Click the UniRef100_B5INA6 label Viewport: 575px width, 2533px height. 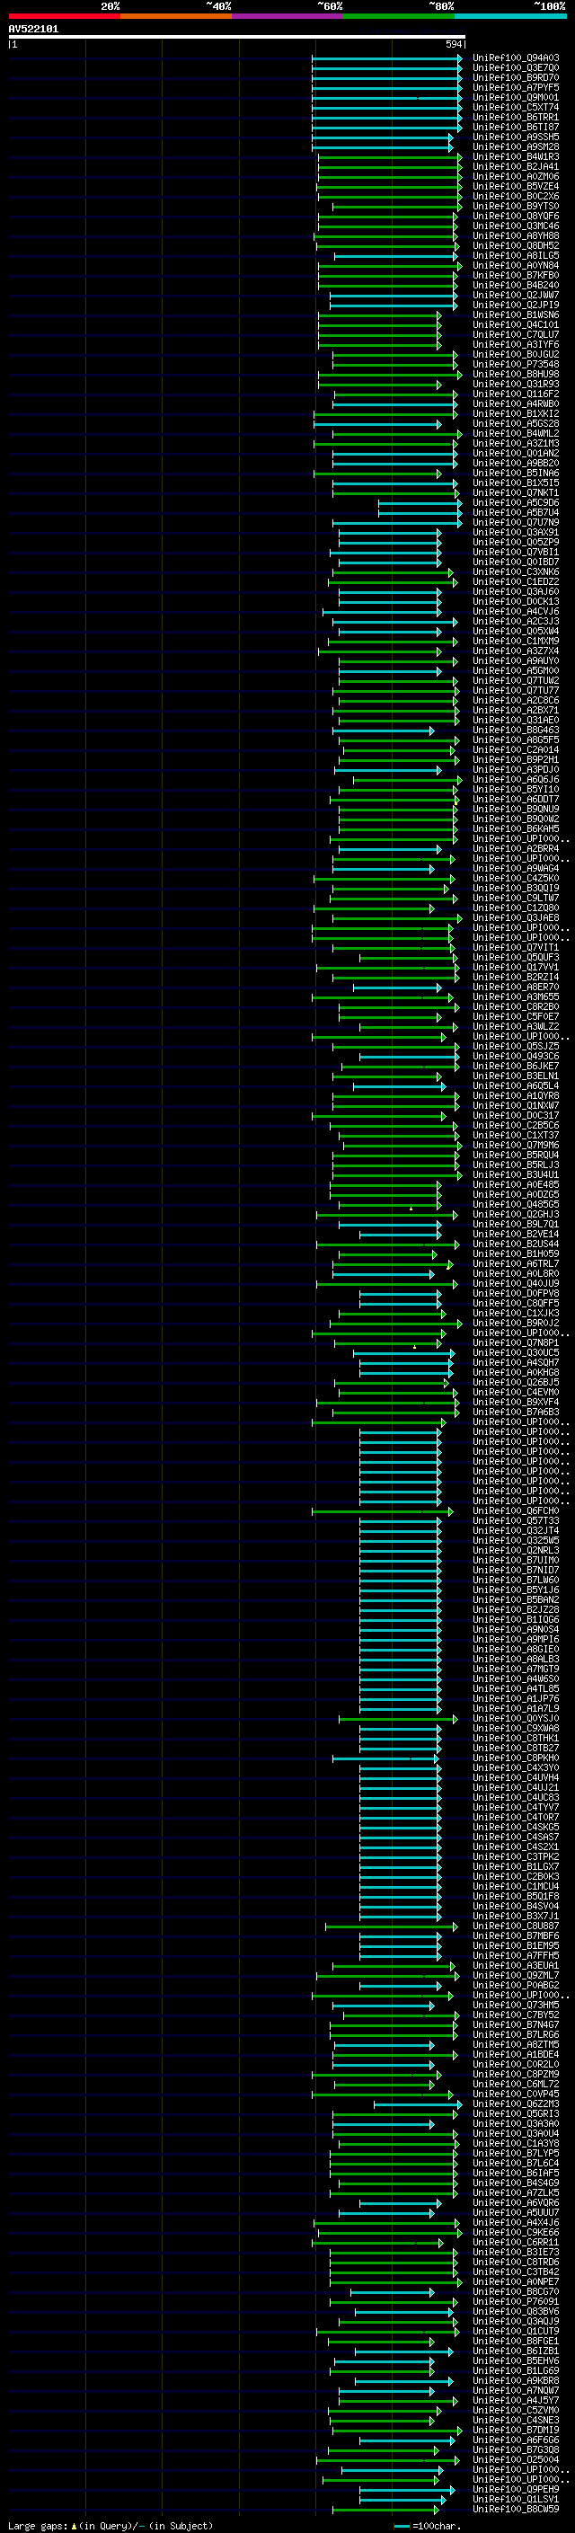click(516, 473)
